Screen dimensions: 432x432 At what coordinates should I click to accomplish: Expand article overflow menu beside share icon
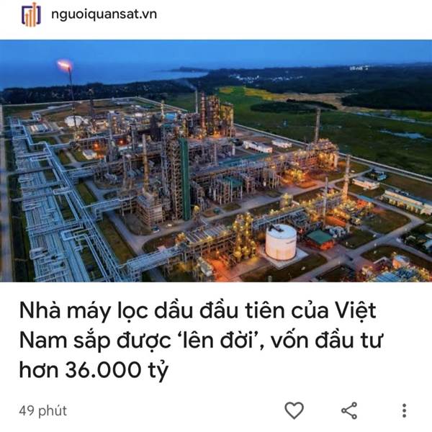[x=404, y=410]
